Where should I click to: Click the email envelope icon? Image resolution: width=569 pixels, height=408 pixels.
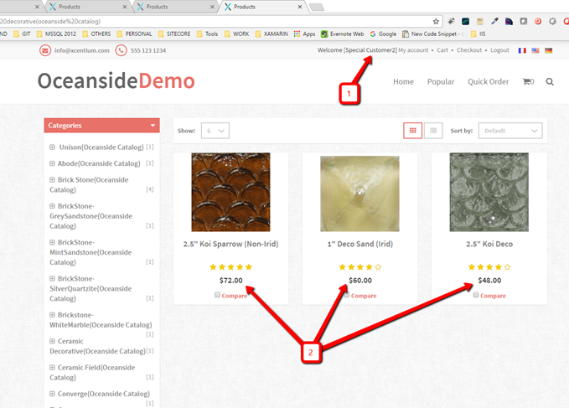(45, 50)
